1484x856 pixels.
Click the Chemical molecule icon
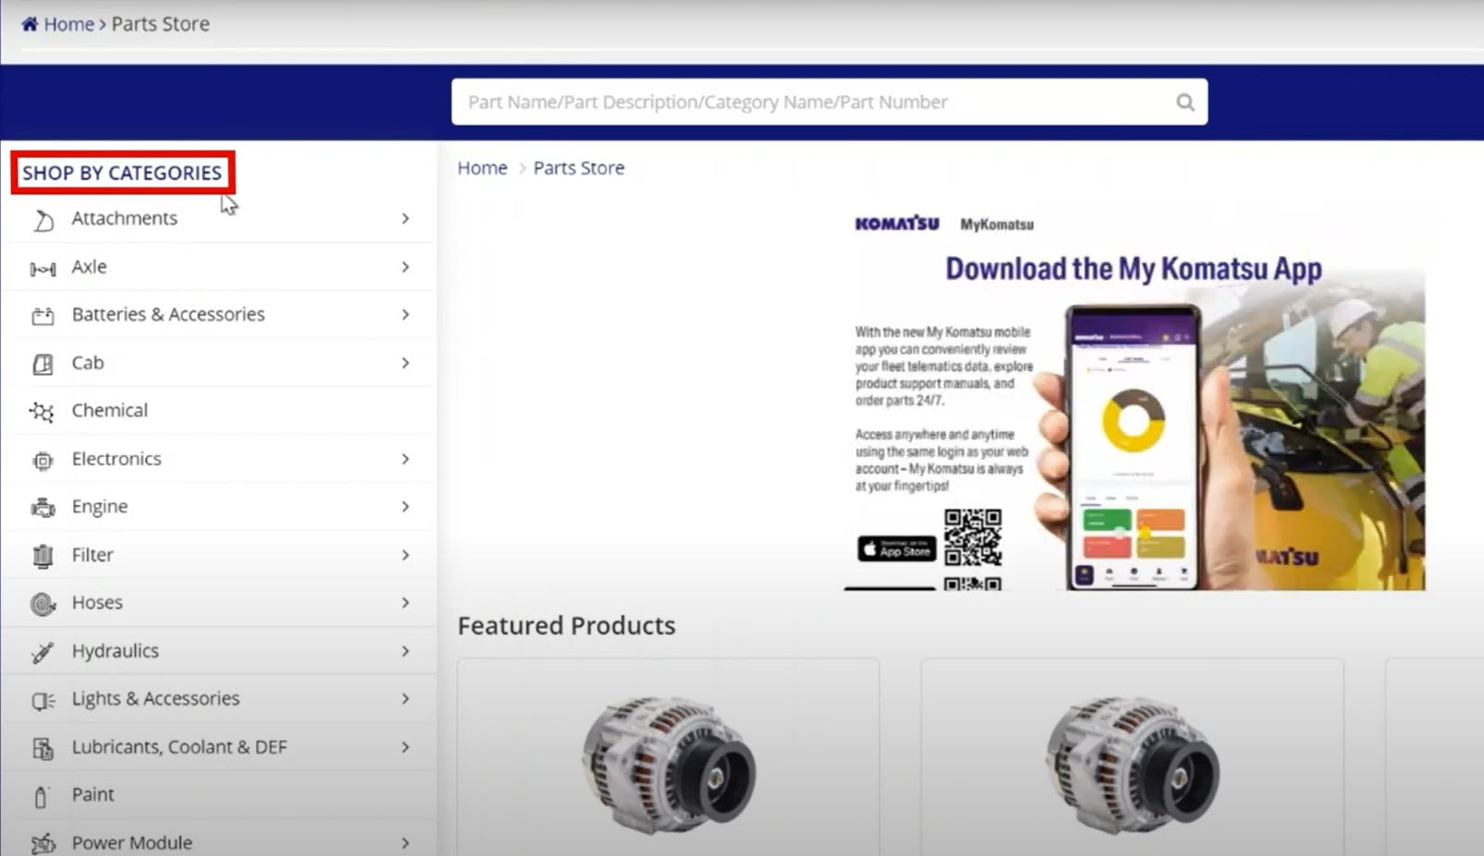point(42,412)
